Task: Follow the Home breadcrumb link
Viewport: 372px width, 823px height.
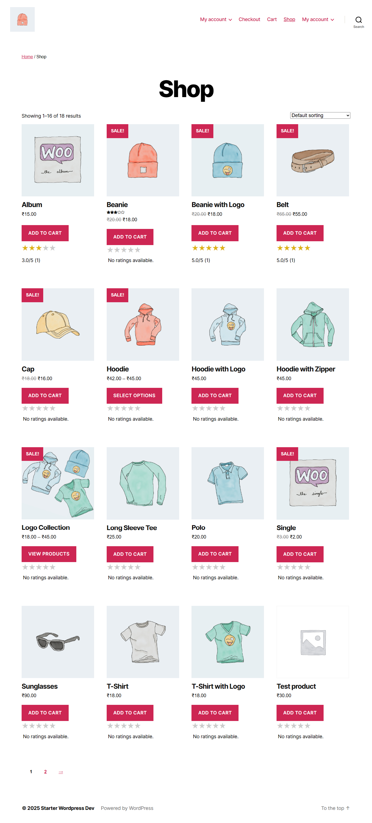Action: pos(27,57)
